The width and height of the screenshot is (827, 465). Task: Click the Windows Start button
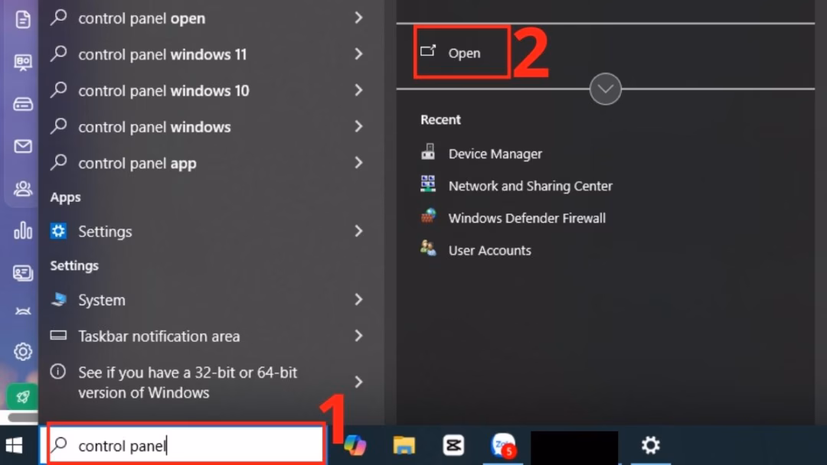pyautogui.click(x=14, y=445)
